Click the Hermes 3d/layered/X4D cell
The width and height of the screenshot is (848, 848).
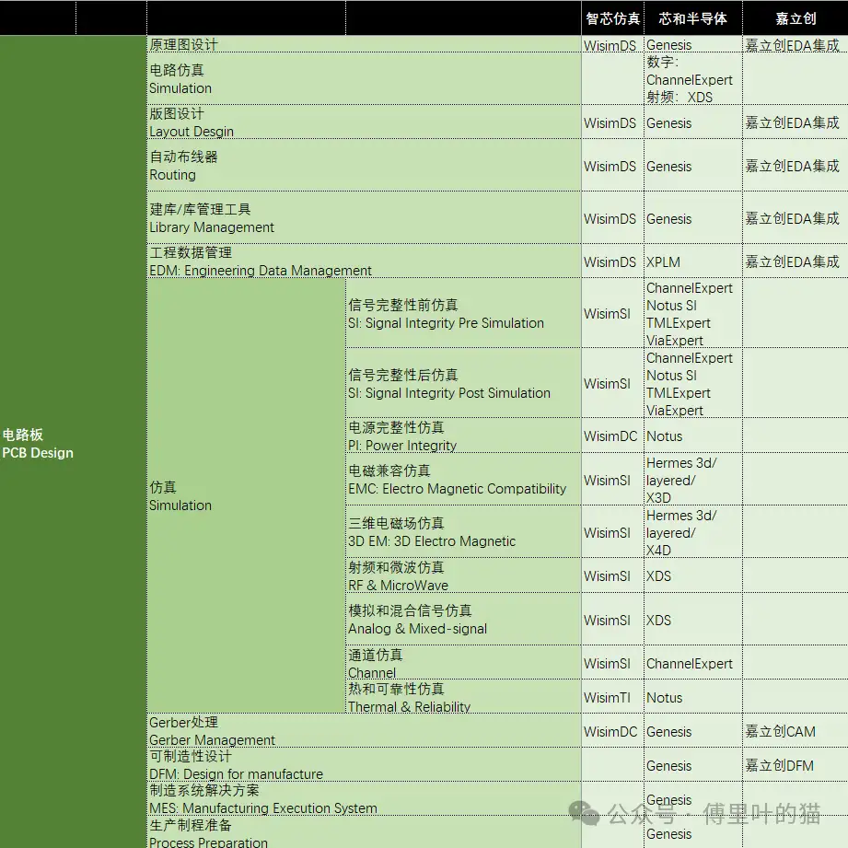tap(692, 532)
